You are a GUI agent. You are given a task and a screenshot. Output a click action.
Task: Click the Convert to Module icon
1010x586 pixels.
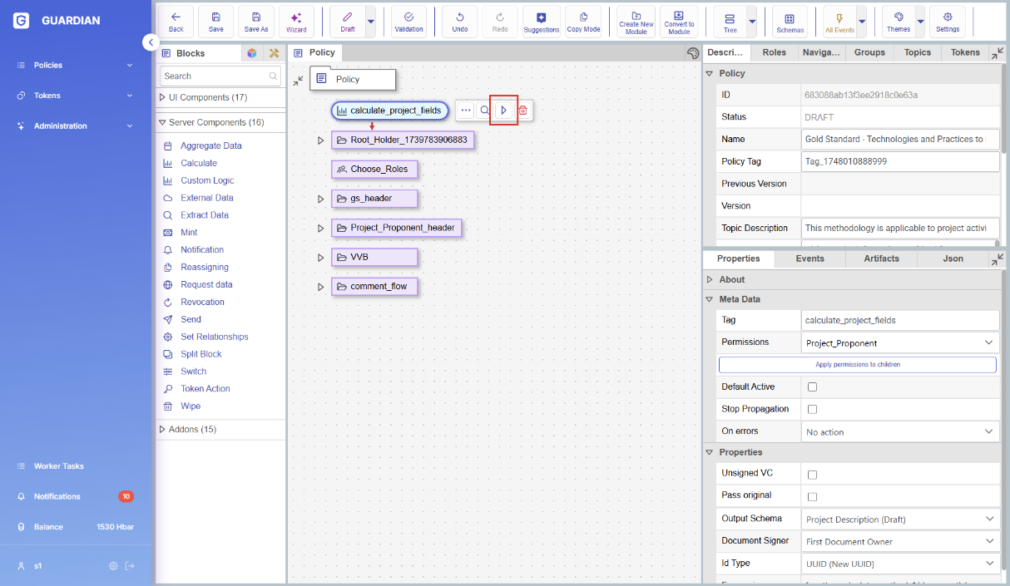[679, 22]
